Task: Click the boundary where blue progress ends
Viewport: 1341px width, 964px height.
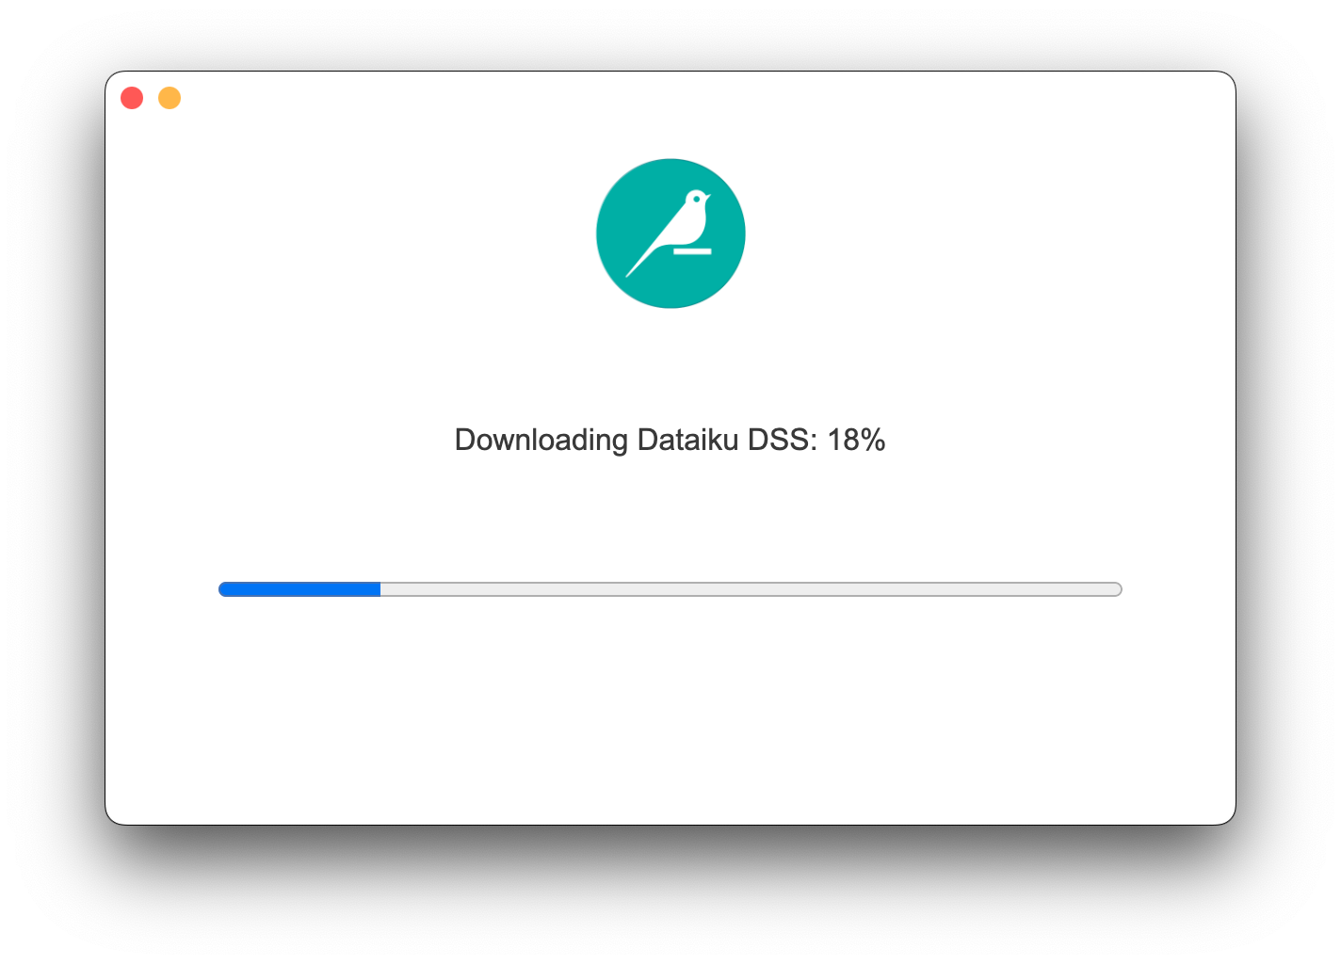Action: [380, 589]
